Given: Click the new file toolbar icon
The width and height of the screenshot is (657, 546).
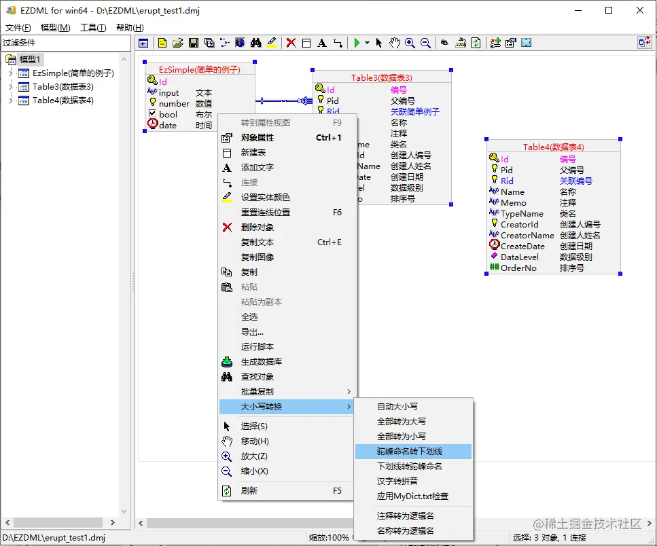Looking at the screenshot, I should click(x=162, y=43).
